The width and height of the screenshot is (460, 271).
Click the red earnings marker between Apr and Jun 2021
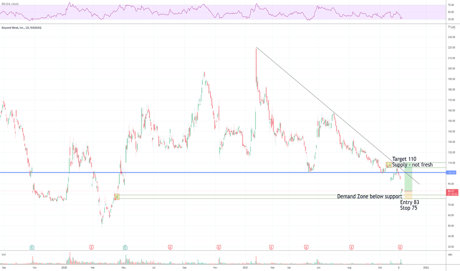307,247
